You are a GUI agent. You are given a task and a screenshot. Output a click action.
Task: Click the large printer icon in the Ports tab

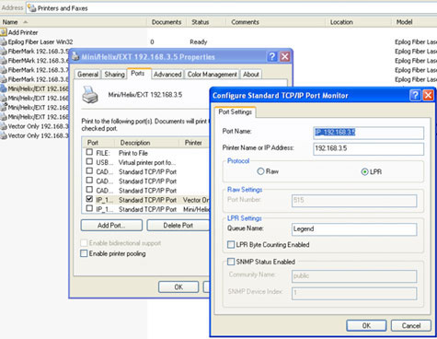[x=90, y=95]
